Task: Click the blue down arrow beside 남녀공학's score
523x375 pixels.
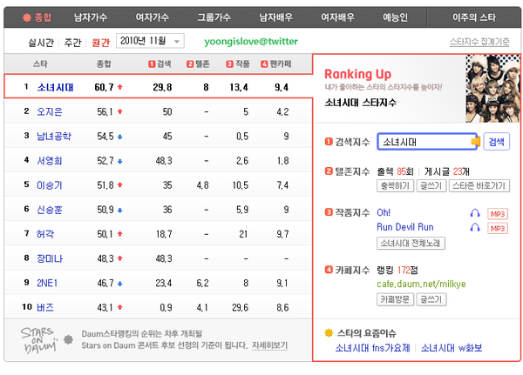Action: (x=120, y=137)
